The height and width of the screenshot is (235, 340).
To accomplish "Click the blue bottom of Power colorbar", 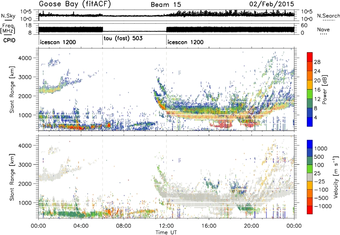I will pos(310,123).
